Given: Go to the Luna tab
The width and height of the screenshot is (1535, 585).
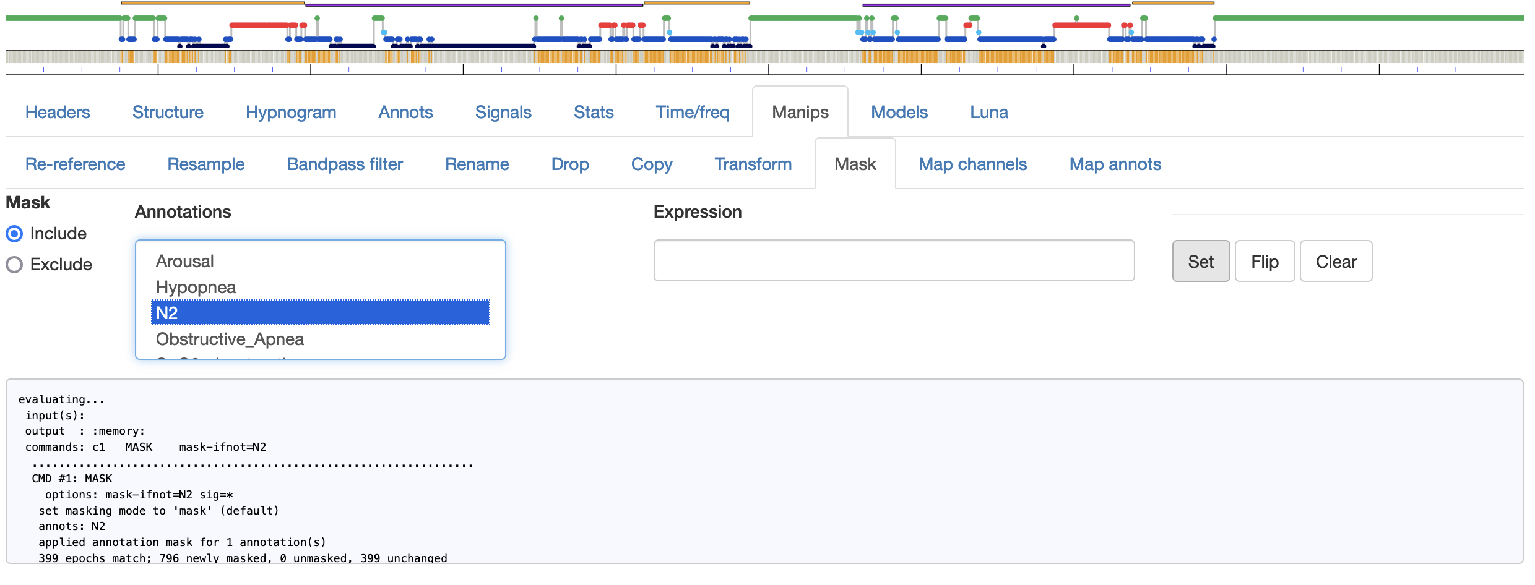Looking at the screenshot, I should point(988,112).
